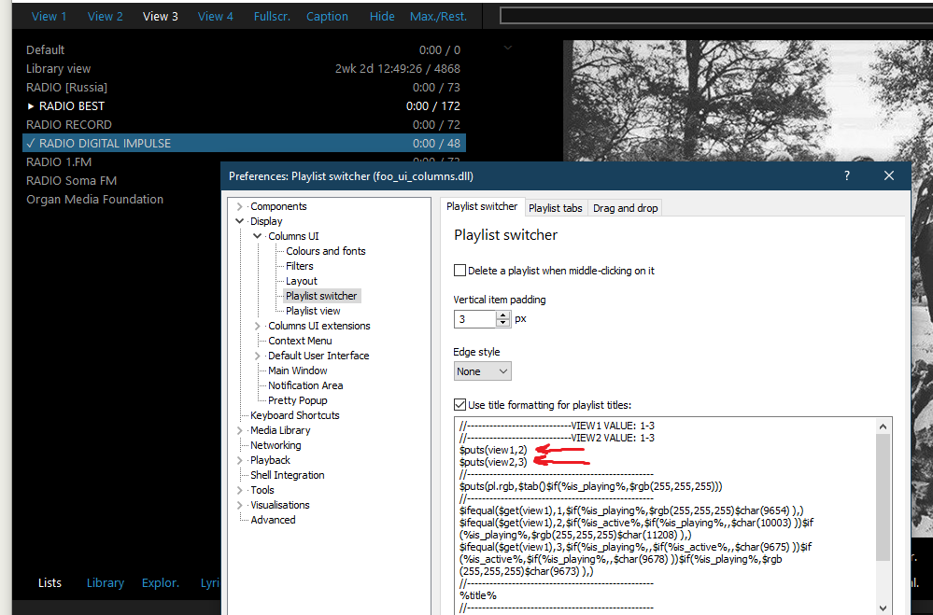Switch to View 1 layout

[x=49, y=16]
